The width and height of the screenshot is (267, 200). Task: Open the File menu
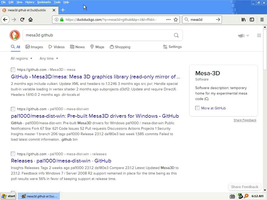point(3,2)
